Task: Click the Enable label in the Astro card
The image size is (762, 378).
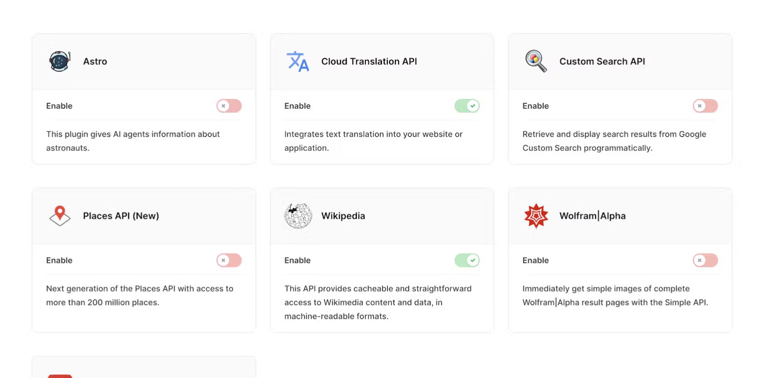Action: 59,106
